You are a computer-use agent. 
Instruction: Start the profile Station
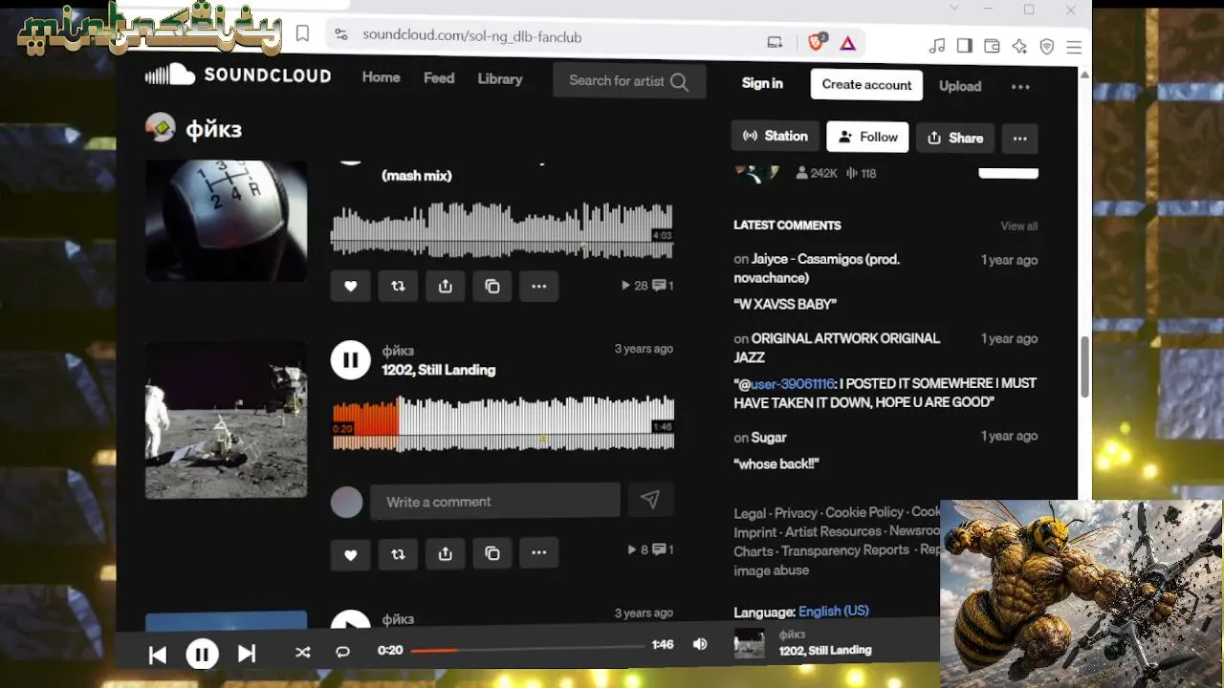pyautogui.click(x=776, y=136)
